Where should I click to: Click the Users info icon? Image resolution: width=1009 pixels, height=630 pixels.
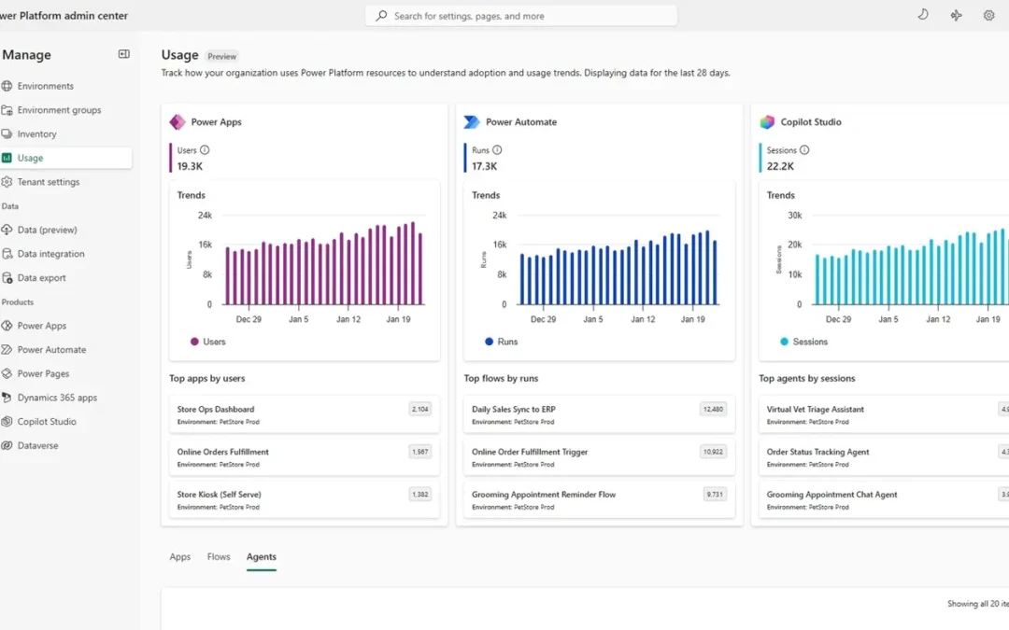pyautogui.click(x=205, y=149)
